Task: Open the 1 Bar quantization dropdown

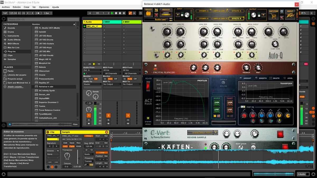Action: tap(48, 13)
